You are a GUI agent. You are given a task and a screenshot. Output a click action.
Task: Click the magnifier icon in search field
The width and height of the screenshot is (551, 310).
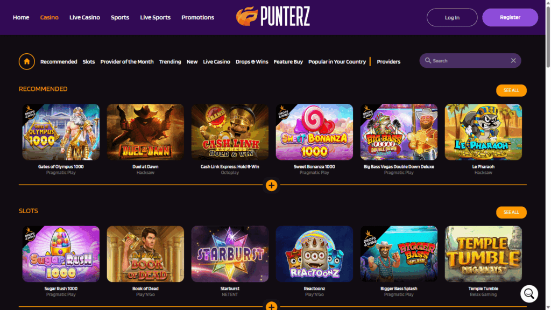tap(428, 60)
